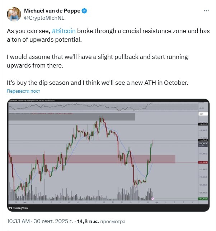
Task: Open the Michaël van de Poppe display name
Action: (52, 11)
